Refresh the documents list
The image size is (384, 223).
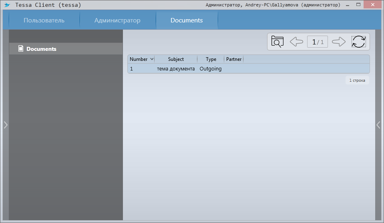click(358, 42)
